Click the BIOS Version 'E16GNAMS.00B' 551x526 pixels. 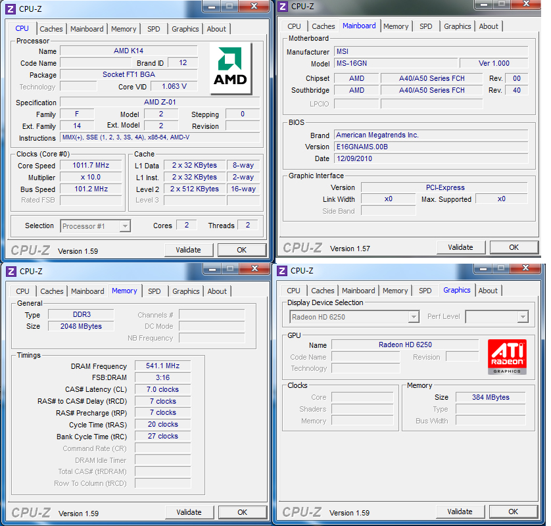431,147
